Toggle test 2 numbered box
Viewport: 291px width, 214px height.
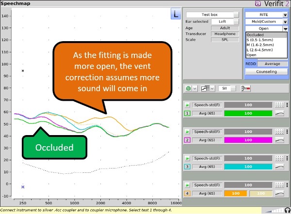coord(187,140)
